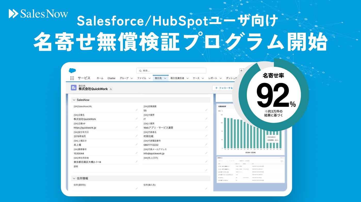Click the 株式会社QuickWork record title
Image resolution: width=361 pixels, height=202 pixels.
[x=93, y=89]
